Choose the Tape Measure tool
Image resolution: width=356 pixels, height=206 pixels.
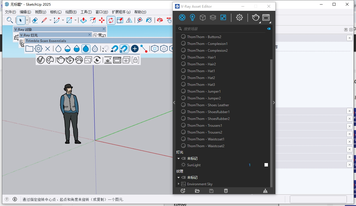140,20
